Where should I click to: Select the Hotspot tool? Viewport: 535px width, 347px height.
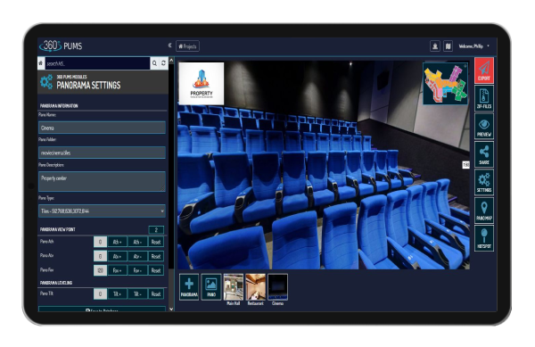point(484,238)
